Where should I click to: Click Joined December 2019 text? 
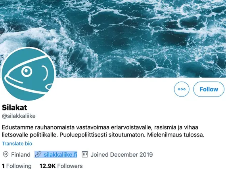tap(122, 155)
